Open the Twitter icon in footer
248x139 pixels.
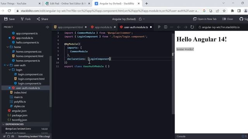click(4, 136)
